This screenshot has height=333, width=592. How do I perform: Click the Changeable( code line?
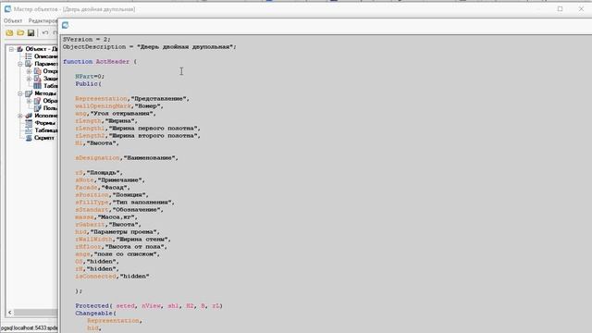pyautogui.click(x=95, y=314)
